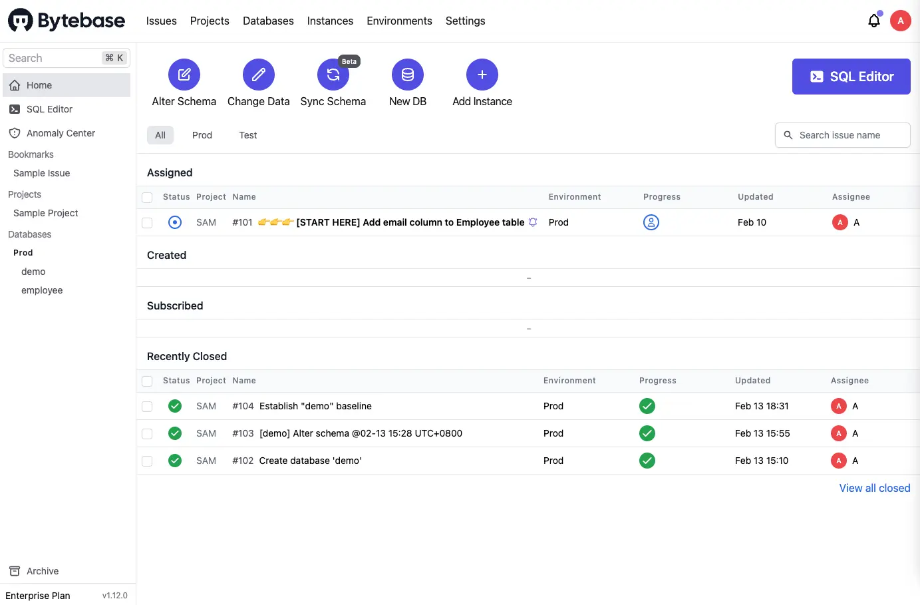This screenshot has height=605, width=920.
Task: Follow the View all closed link
Action: 875,488
